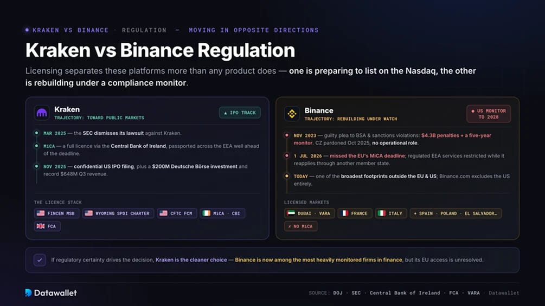Click the Datawallet logo icon
545x306 pixels.
coord(29,293)
